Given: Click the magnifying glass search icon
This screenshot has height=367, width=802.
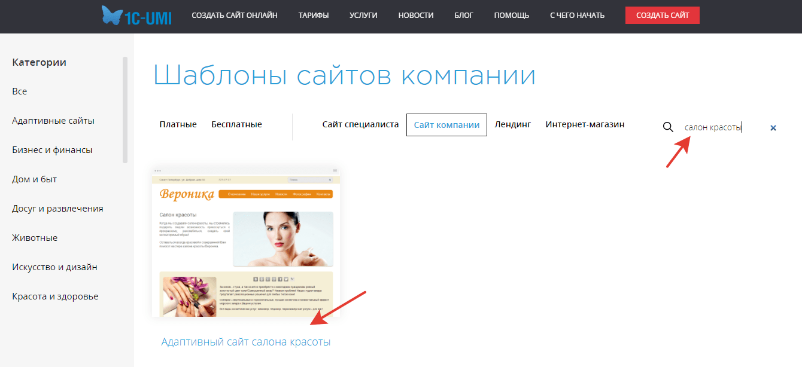Looking at the screenshot, I should click(668, 127).
